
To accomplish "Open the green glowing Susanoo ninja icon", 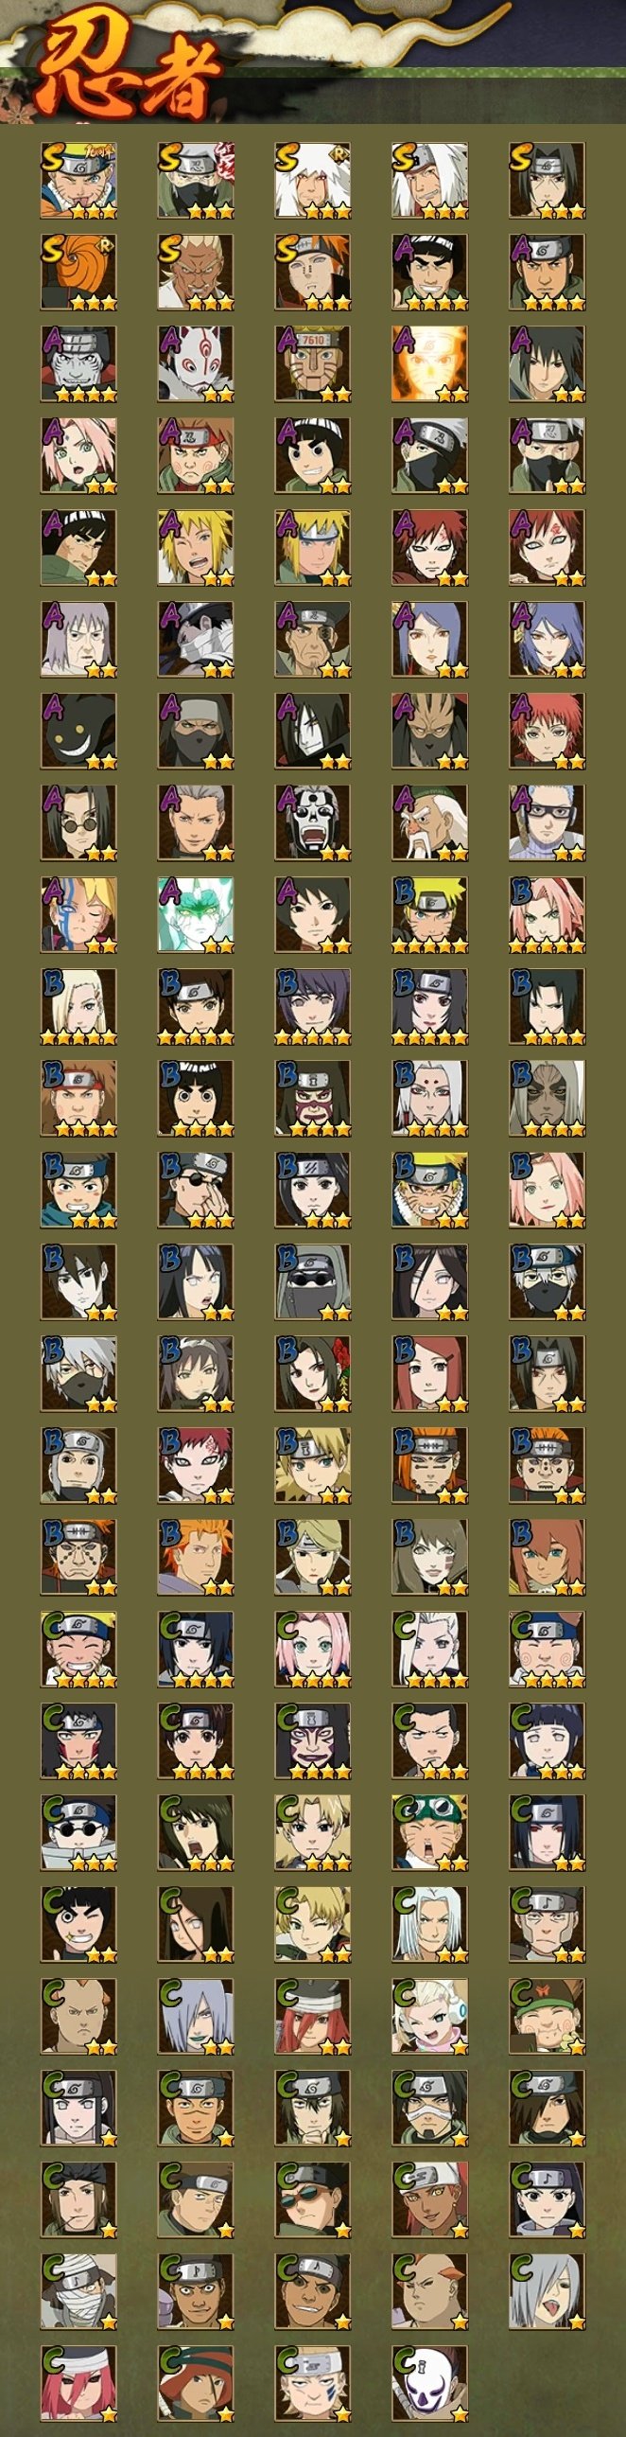I will [x=196, y=915].
